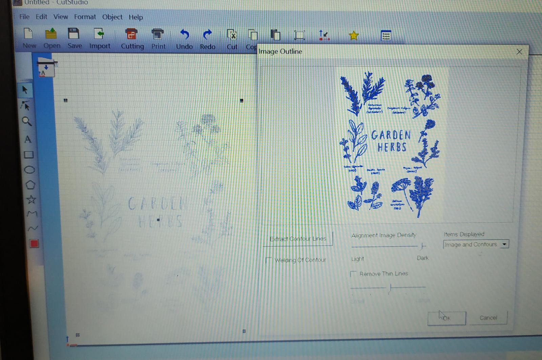Select the node edit tool
The image size is (542, 360).
pyautogui.click(x=26, y=106)
